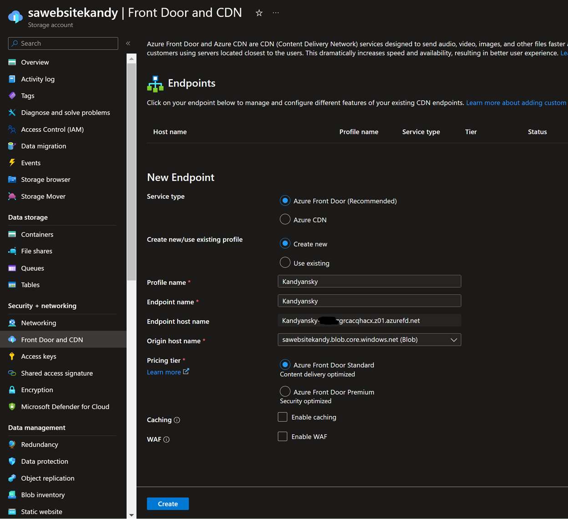Click the Endpoint name input field
The height and width of the screenshot is (519, 568).
click(x=369, y=301)
